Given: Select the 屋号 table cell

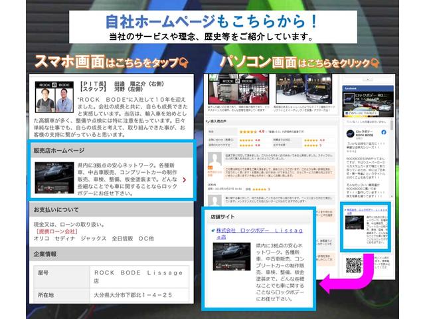Looking at the screenshot, I should 62,276.
